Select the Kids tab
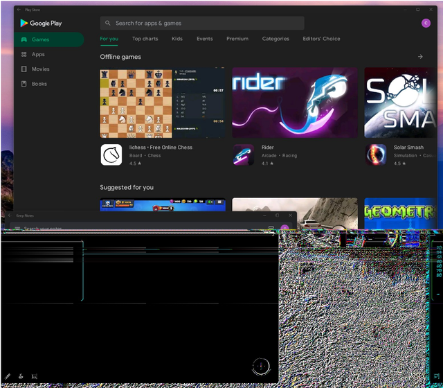Screen dimensions: 443x388 [177, 39]
